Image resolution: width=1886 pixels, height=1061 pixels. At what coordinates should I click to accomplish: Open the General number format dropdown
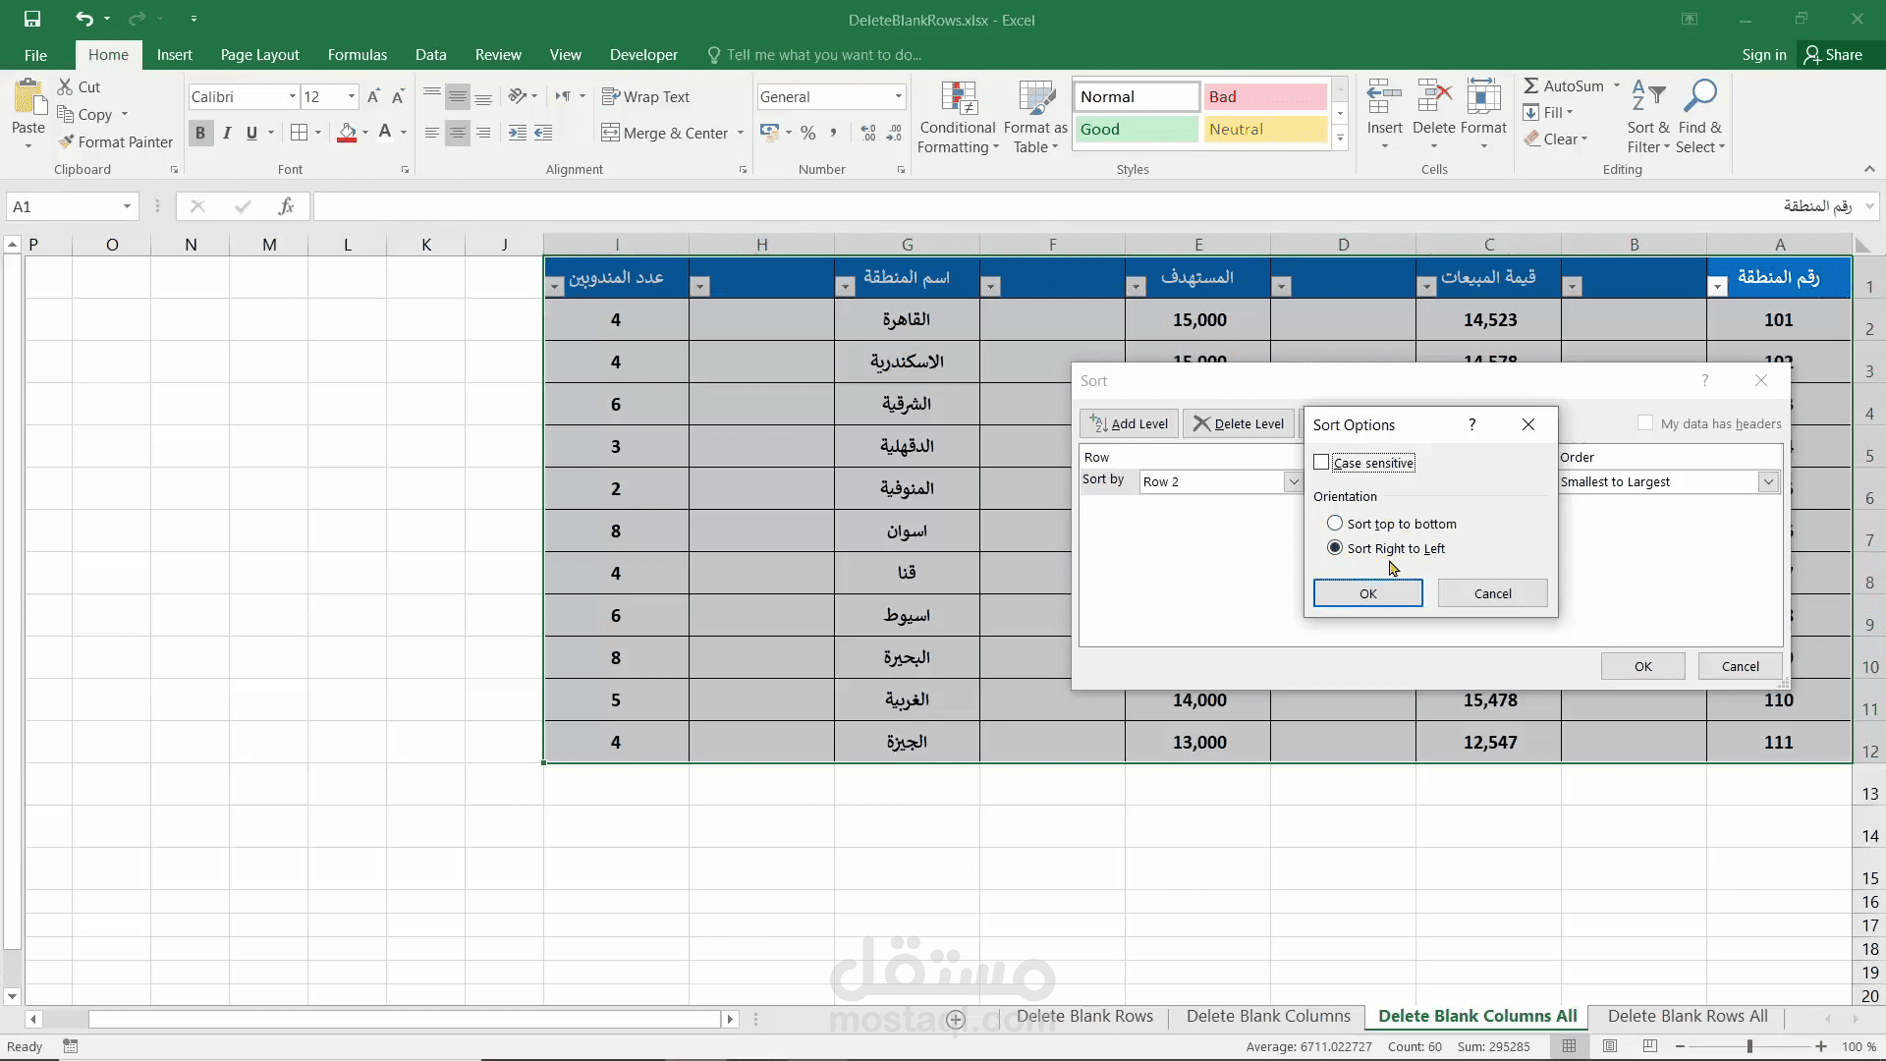(x=898, y=96)
